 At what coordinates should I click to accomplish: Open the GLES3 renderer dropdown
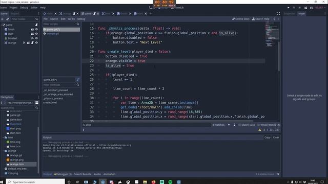tap(320, 8)
